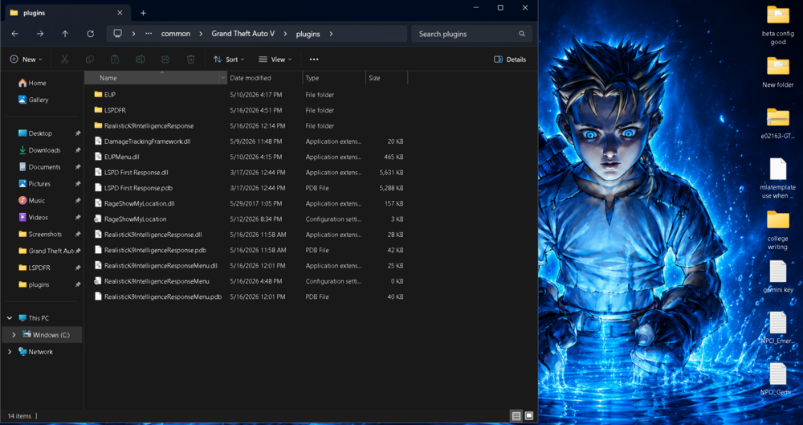Navigate to common breadcrumb
This screenshot has height=425, width=803.
pyautogui.click(x=176, y=34)
